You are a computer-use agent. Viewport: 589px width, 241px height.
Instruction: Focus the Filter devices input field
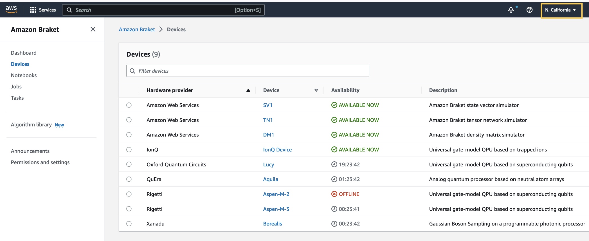pos(248,71)
